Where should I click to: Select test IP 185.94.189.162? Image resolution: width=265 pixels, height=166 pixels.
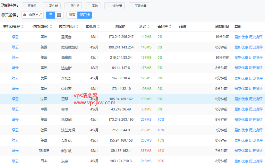click(121, 99)
